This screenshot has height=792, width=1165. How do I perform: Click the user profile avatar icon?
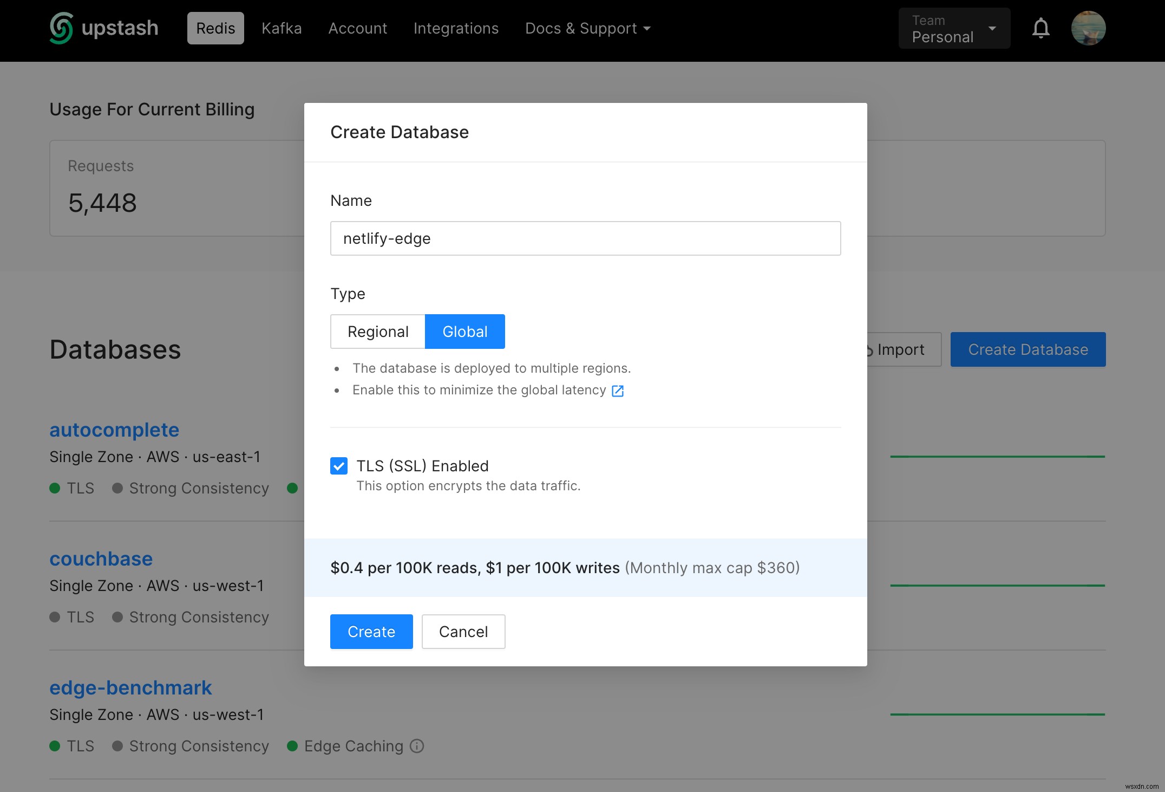coord(1087,28)
